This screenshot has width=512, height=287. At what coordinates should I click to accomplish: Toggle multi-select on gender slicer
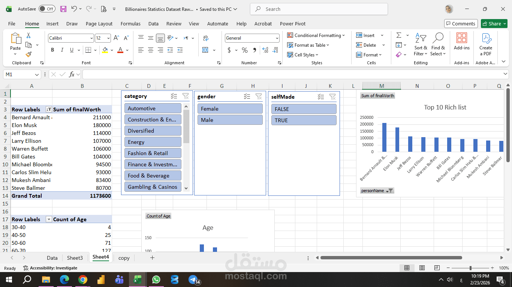click(x=247, y=96)
